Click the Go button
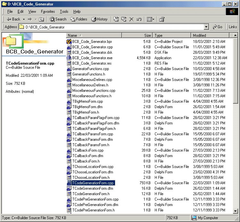The height and width of the screenshot is (222, 240). click(218, 27)
